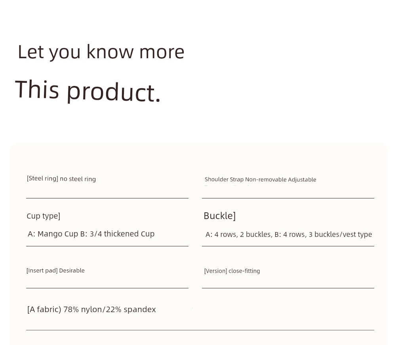Click 'Shoulder Strap Non-removable Adjustable' text
396x345 pixels.
(261, 179)
